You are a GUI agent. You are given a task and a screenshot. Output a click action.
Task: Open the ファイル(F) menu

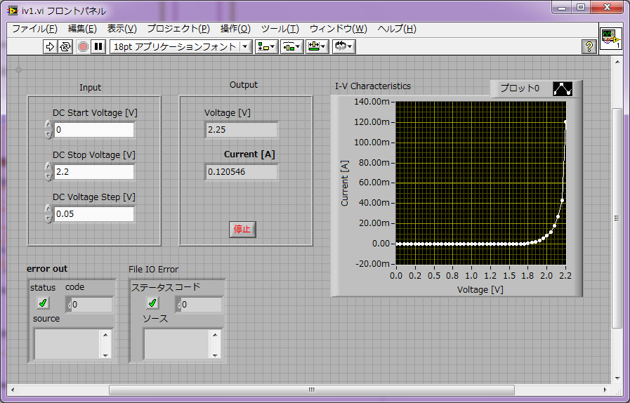[35, 29]
